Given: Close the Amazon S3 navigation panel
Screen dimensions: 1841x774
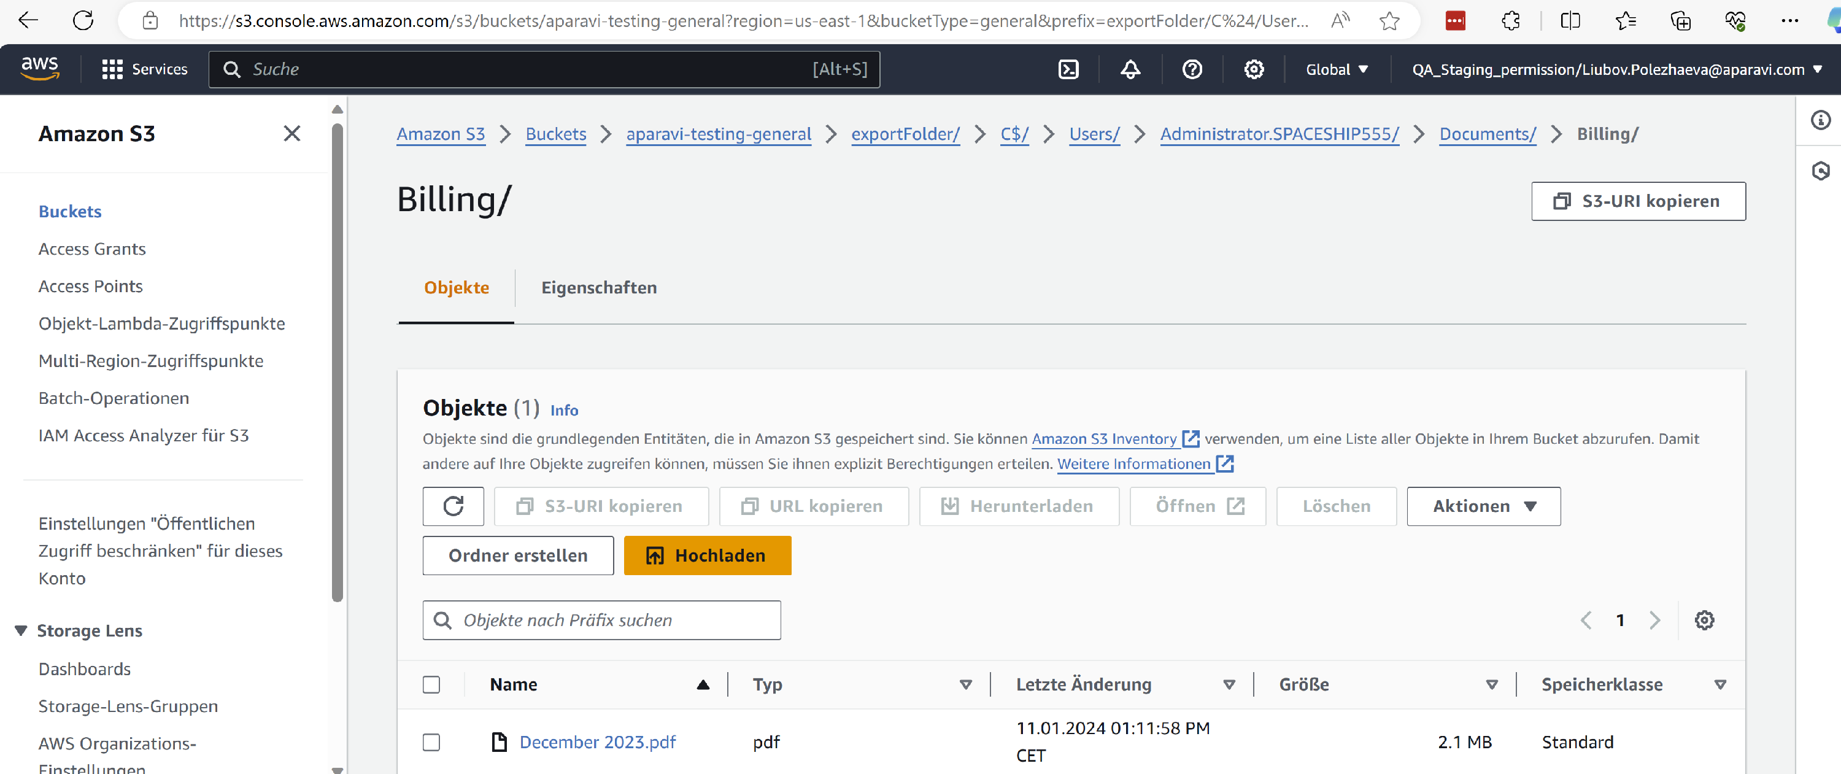Looking at the screenshot, I should tap(291, 134).
